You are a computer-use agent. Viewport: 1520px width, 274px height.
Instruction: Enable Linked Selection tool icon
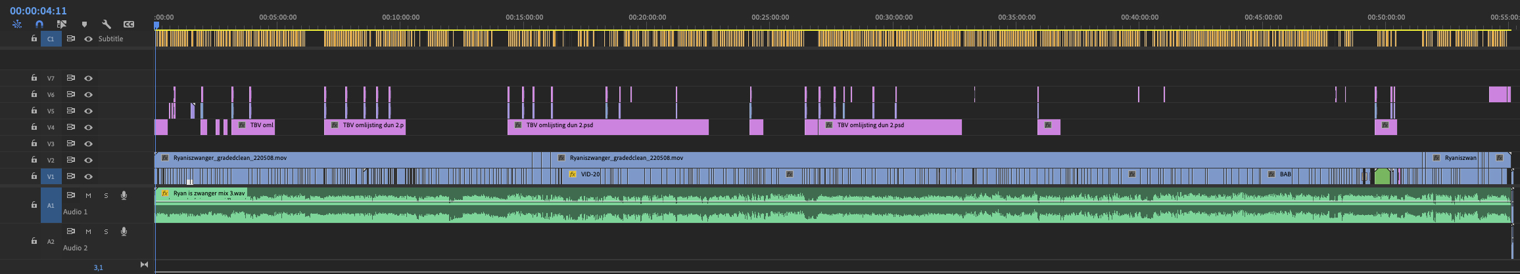62,24
